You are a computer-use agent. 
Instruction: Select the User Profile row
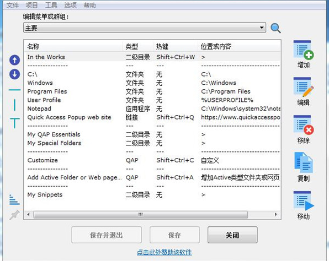pos(152,100)
